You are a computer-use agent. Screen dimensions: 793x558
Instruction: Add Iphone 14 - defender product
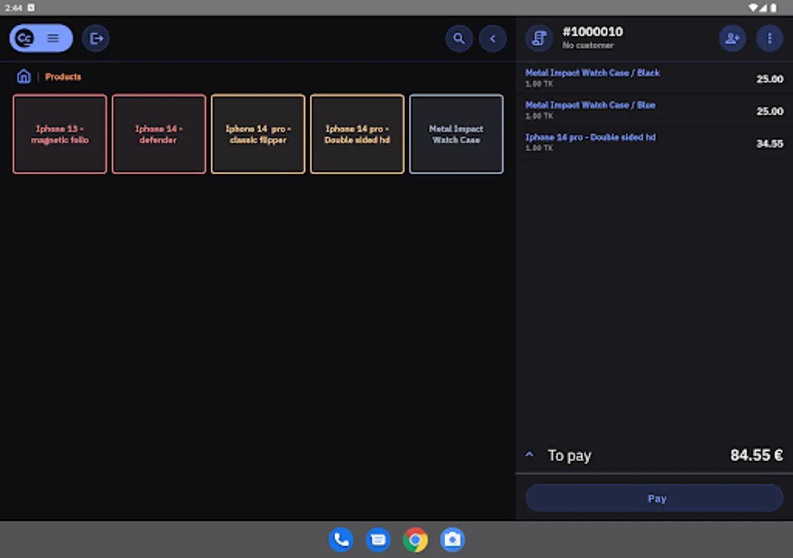[x=159, y=134]
